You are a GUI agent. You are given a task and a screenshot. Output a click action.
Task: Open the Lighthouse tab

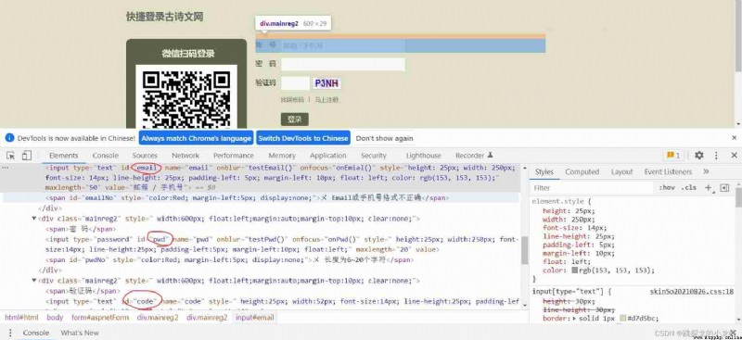click(424, 155)
